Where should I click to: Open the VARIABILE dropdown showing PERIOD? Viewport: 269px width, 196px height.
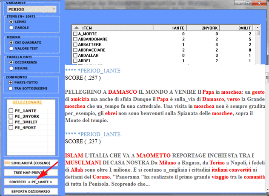pos(32,9)
